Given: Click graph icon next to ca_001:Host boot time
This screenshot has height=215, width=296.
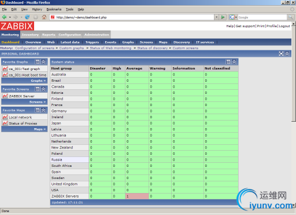Looking at the screenshot, I should tap(5, 75).
